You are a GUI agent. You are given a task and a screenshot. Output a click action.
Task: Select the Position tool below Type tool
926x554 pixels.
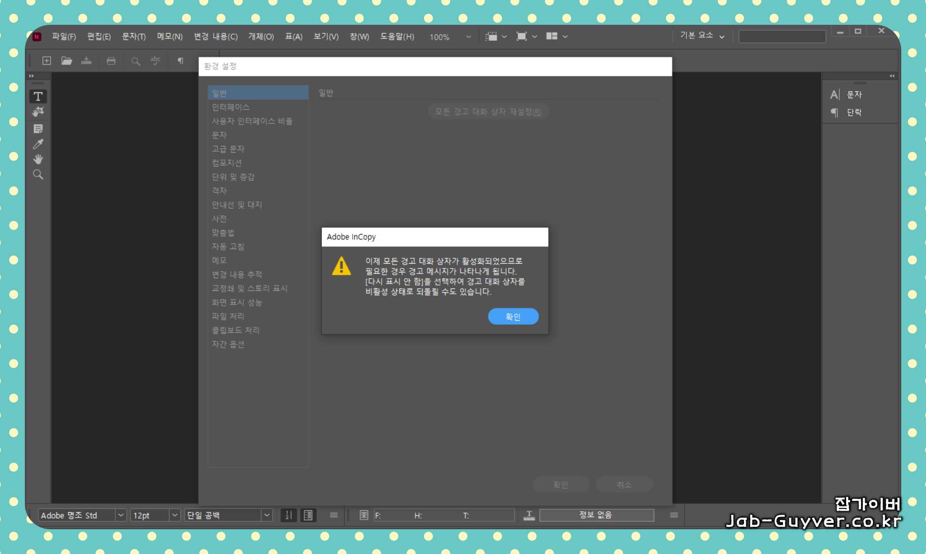(38, 112)
